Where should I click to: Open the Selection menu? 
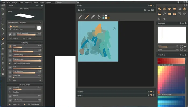coord(28,2)
